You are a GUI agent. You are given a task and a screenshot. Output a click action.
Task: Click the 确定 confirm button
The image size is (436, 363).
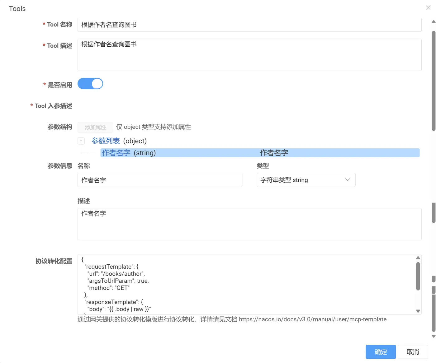click(381, 352)
